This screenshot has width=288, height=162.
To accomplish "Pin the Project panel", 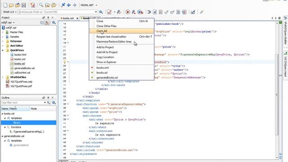I will 48,18.
